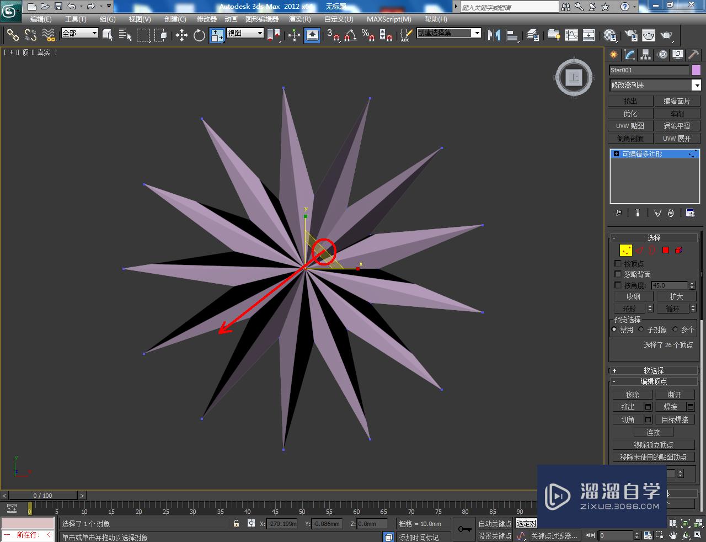Viewport: 706px width, 542px height.
Task: Enable the 按角度 checkbox
Action: point(618,285)
